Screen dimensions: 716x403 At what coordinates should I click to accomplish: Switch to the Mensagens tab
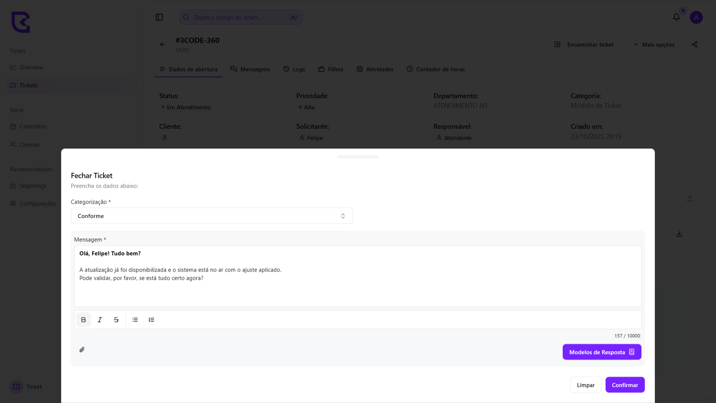click(x=250, y=69)
